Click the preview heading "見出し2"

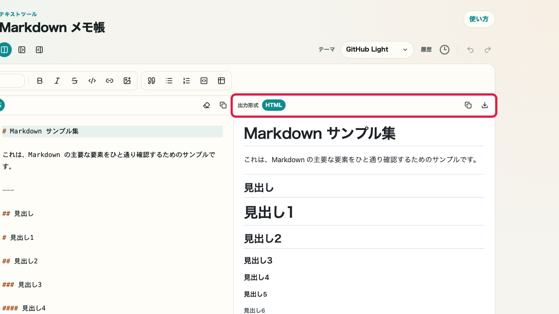262,239
